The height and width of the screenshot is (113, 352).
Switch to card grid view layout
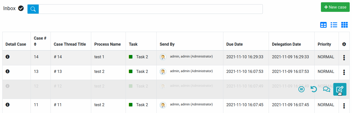click(x=344, y=25)
